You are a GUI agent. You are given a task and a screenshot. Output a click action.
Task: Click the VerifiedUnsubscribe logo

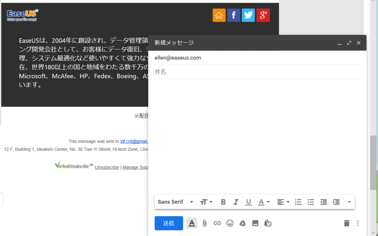click(74, 165)
